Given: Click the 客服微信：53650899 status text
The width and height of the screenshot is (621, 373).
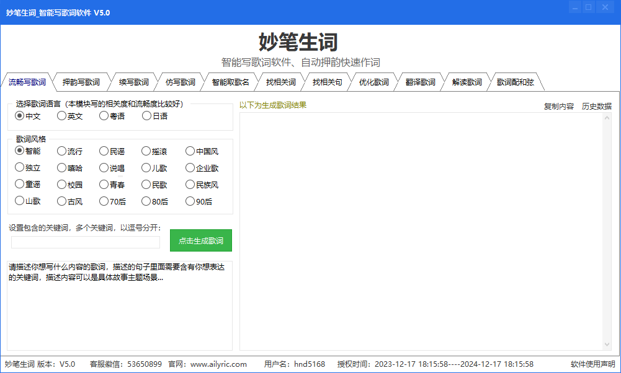Looking at the screenshot, I should click(126, 364).
